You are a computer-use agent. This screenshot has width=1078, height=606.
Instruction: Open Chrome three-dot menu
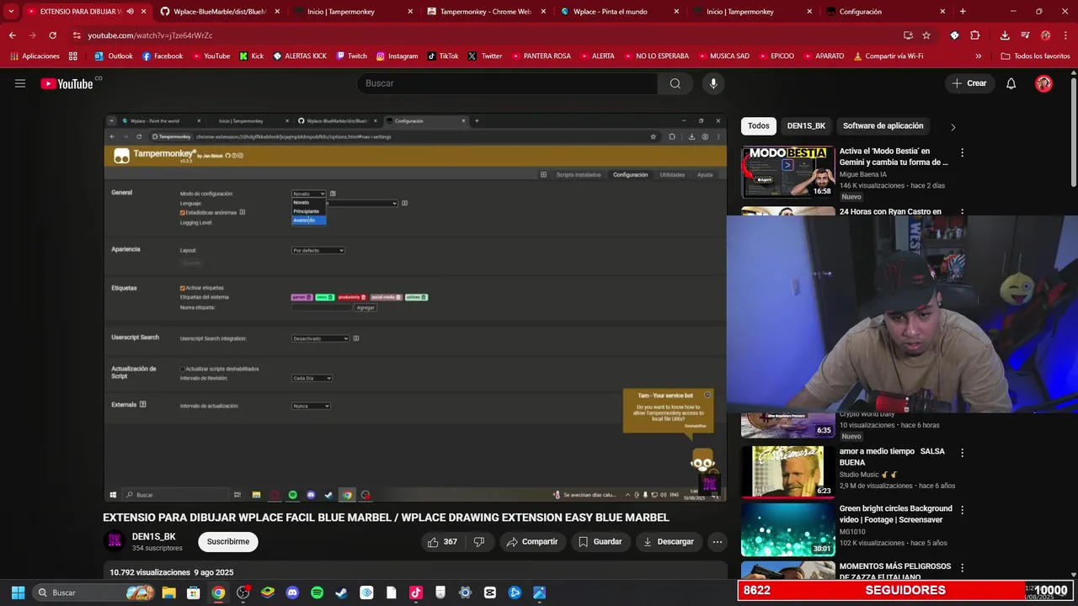pyautogui.click(x=1065, y=35)
